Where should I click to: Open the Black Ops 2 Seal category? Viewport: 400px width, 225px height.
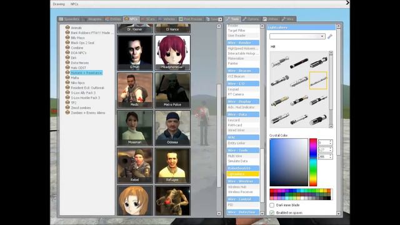click(x=82, y=43)
